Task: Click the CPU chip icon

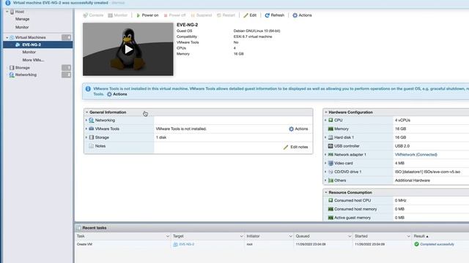Action: click(x=330, y=120)
